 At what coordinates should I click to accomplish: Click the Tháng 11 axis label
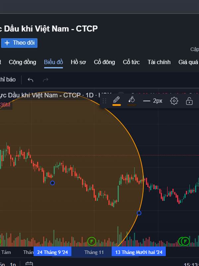tap(94, 252)
